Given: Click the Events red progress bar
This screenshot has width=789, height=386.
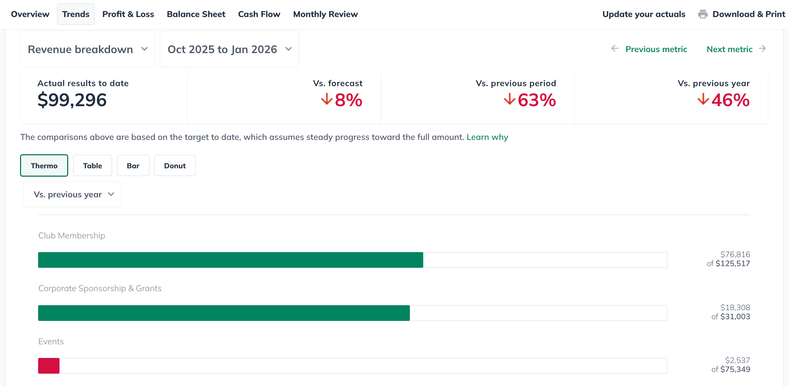Looking at the screenshot, I should 49,366.
